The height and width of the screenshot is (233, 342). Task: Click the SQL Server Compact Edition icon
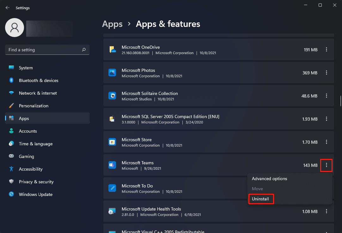(x=112, y=119)
